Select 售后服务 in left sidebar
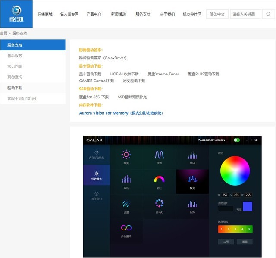The height and width of the screenshot is (258, 276). pyautogui.click(x=33, y=56)
